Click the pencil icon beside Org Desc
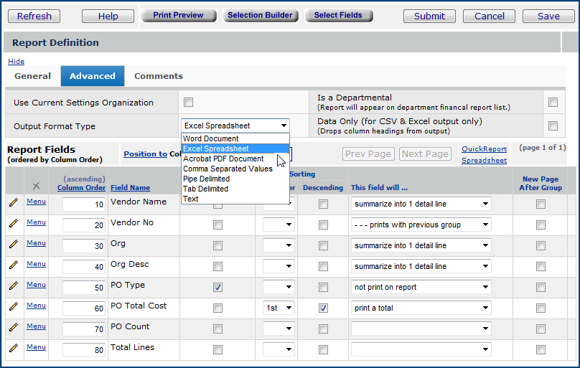Image resolution: width=580 pixels, height=368 pixels. (x=14, y=265)
